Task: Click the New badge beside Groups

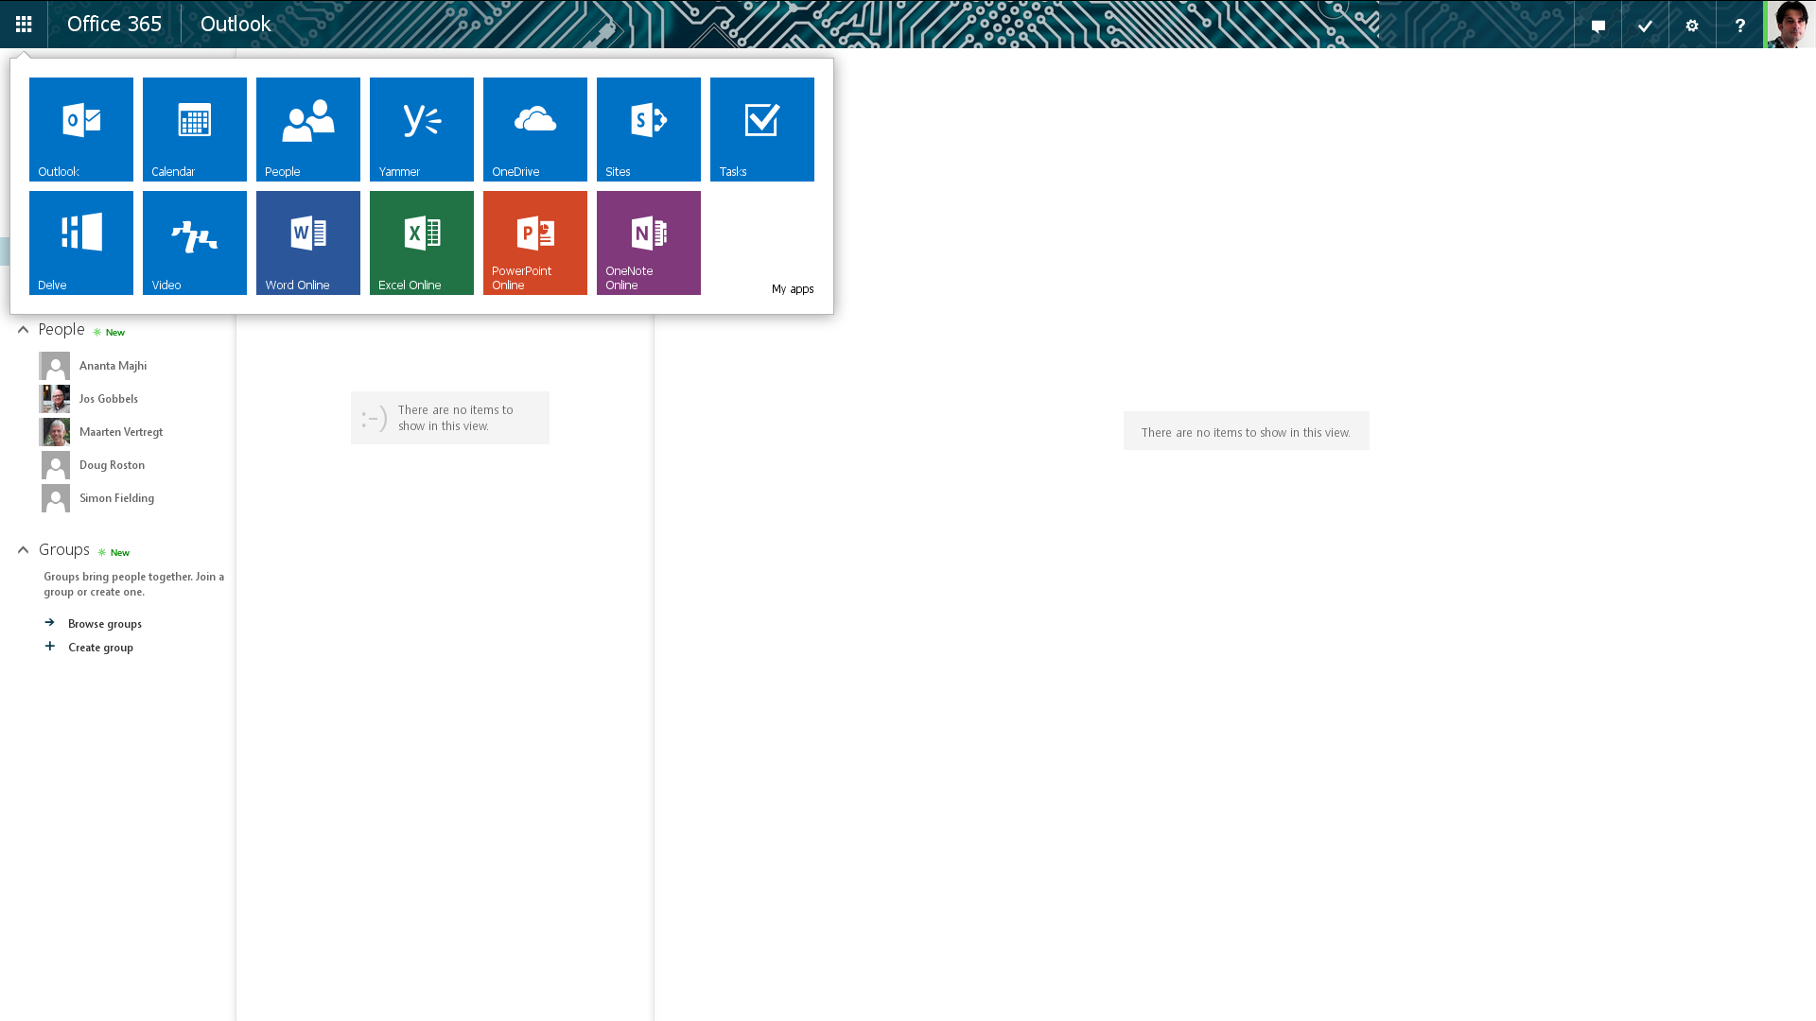Action: click(x=114, y=553)
